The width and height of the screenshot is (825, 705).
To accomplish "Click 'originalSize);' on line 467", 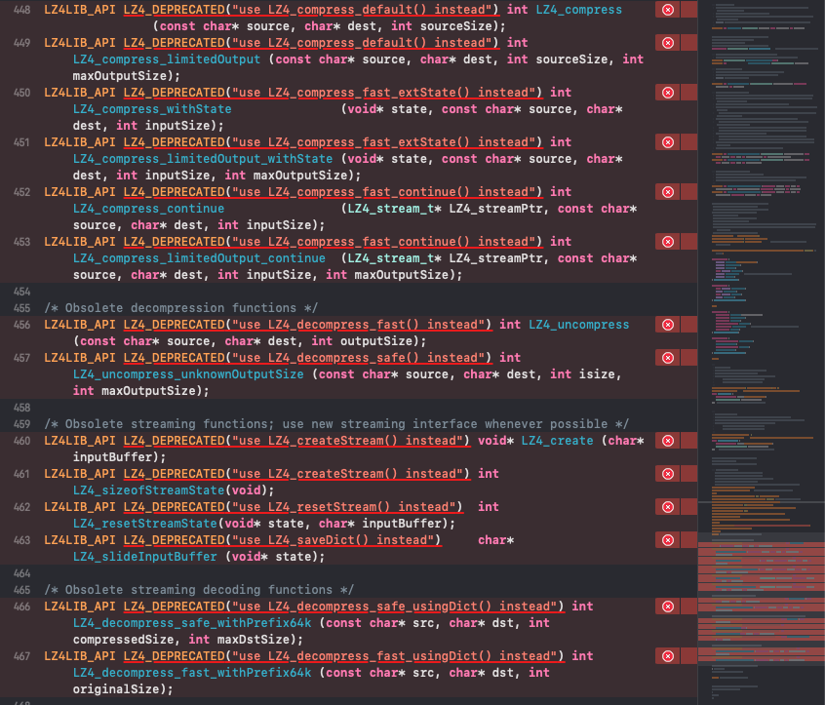I will (x=123, y=689).
